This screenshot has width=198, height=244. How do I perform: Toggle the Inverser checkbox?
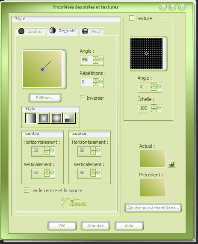tap(83, 98)
